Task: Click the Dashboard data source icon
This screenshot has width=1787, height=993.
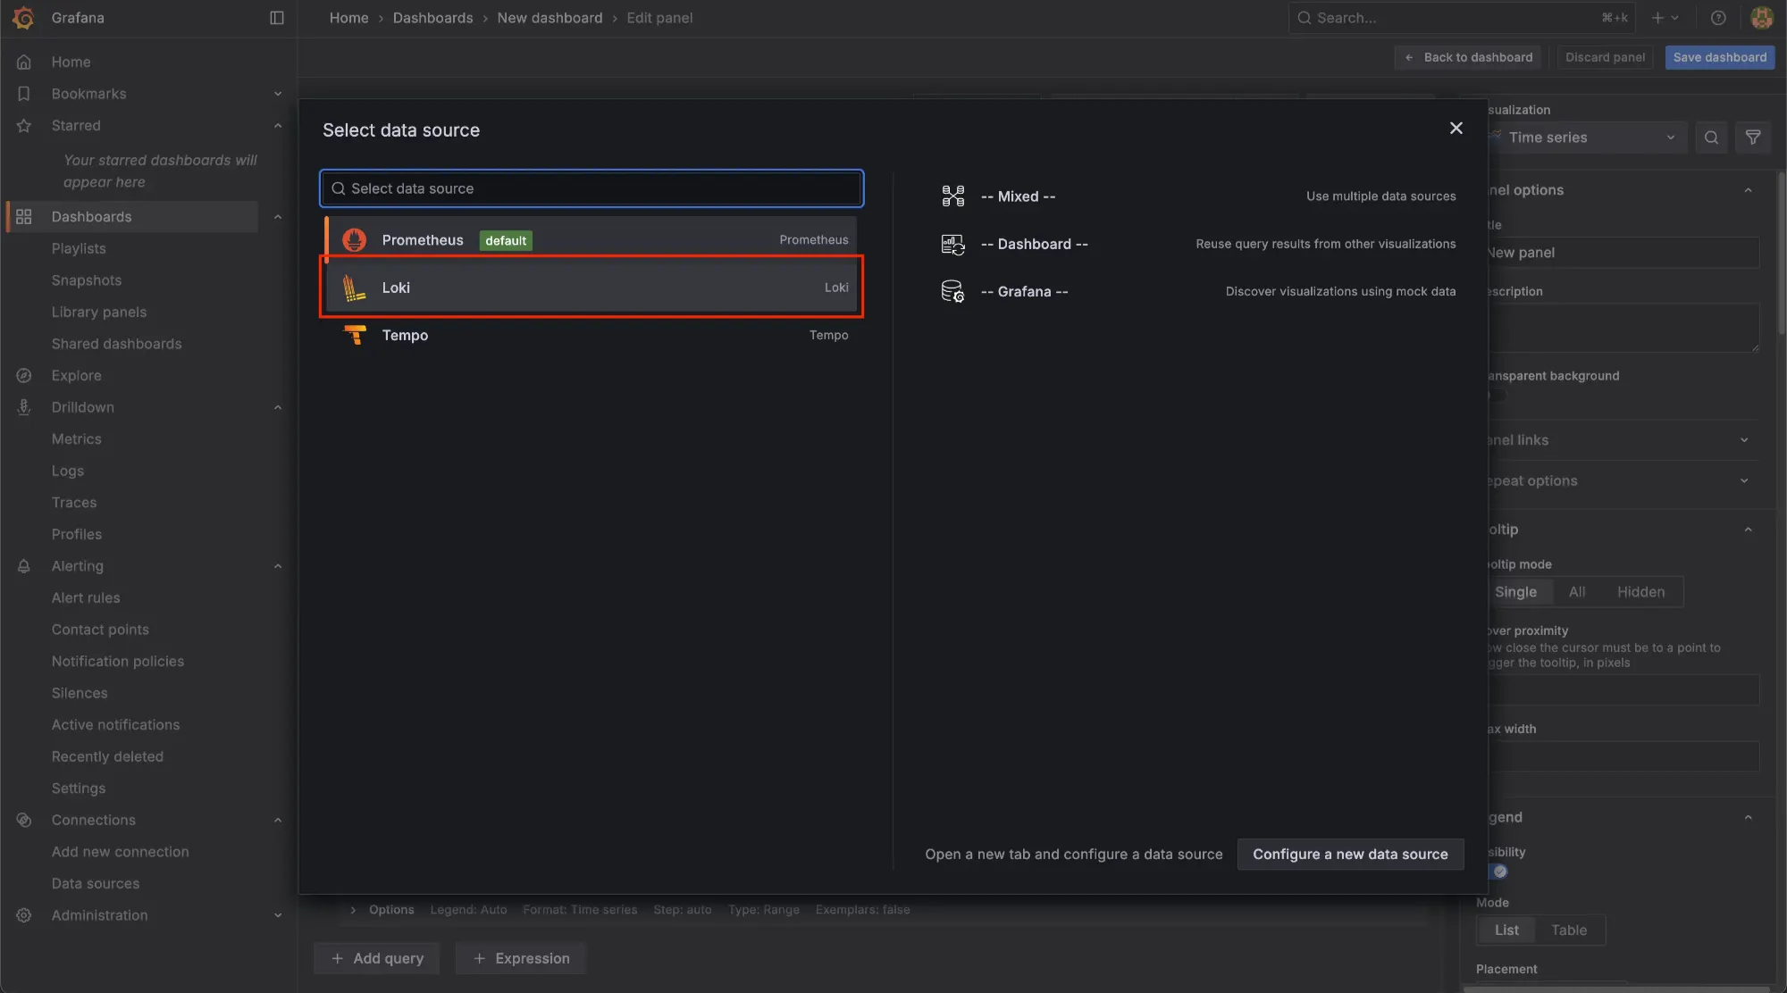Action: [952, 244]
